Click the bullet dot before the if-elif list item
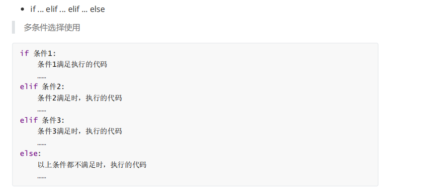 [22, 9]
